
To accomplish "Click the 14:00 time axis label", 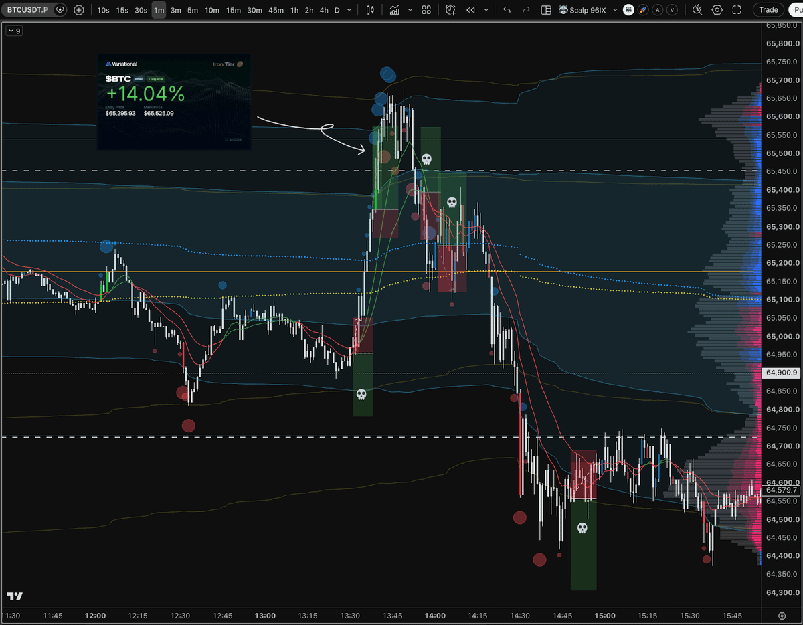I will (x=435, y=615).
